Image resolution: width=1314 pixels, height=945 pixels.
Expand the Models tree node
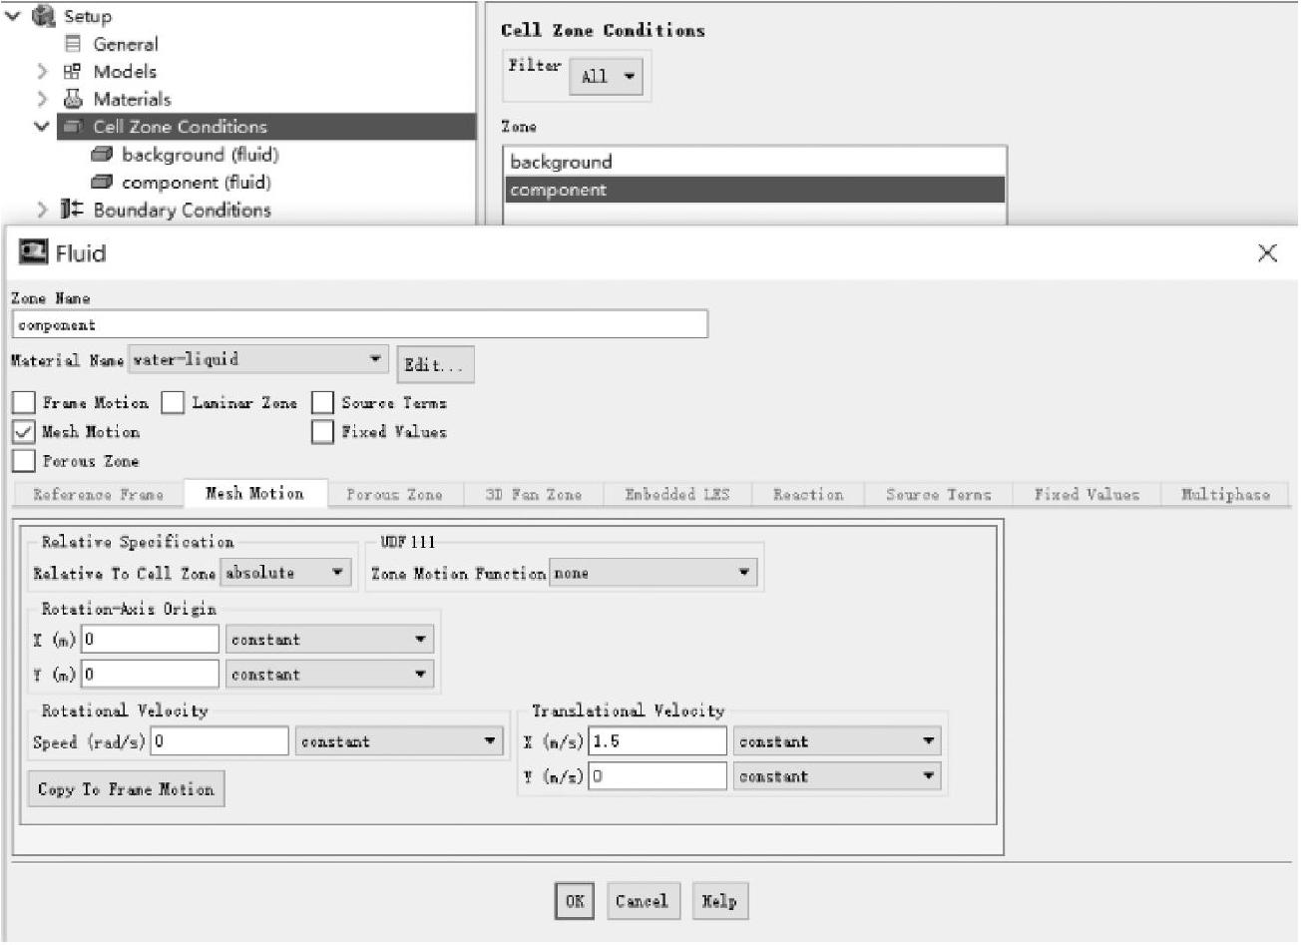[41, 72]
